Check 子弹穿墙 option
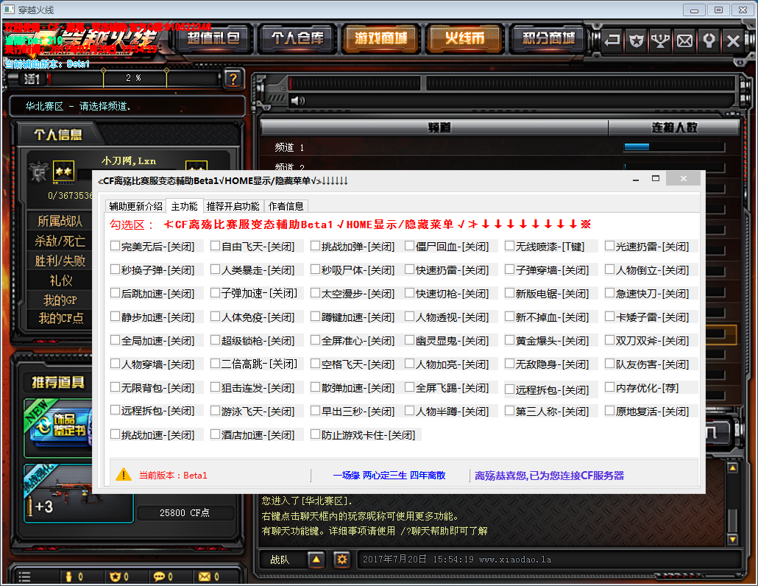The image size is (758, 586). (x=509, y=269)
